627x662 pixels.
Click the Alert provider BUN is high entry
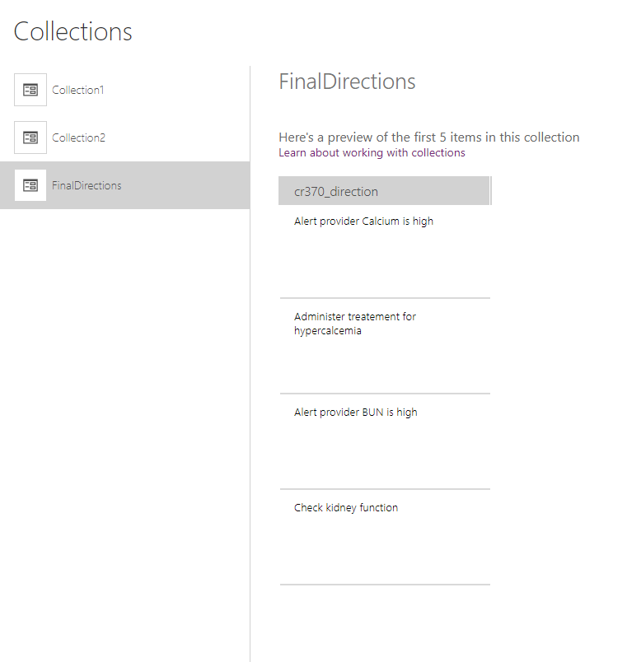pos(356,413)
